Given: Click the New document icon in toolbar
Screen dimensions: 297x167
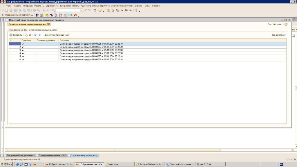Looking at the screenshot, I should coord(7,10).
